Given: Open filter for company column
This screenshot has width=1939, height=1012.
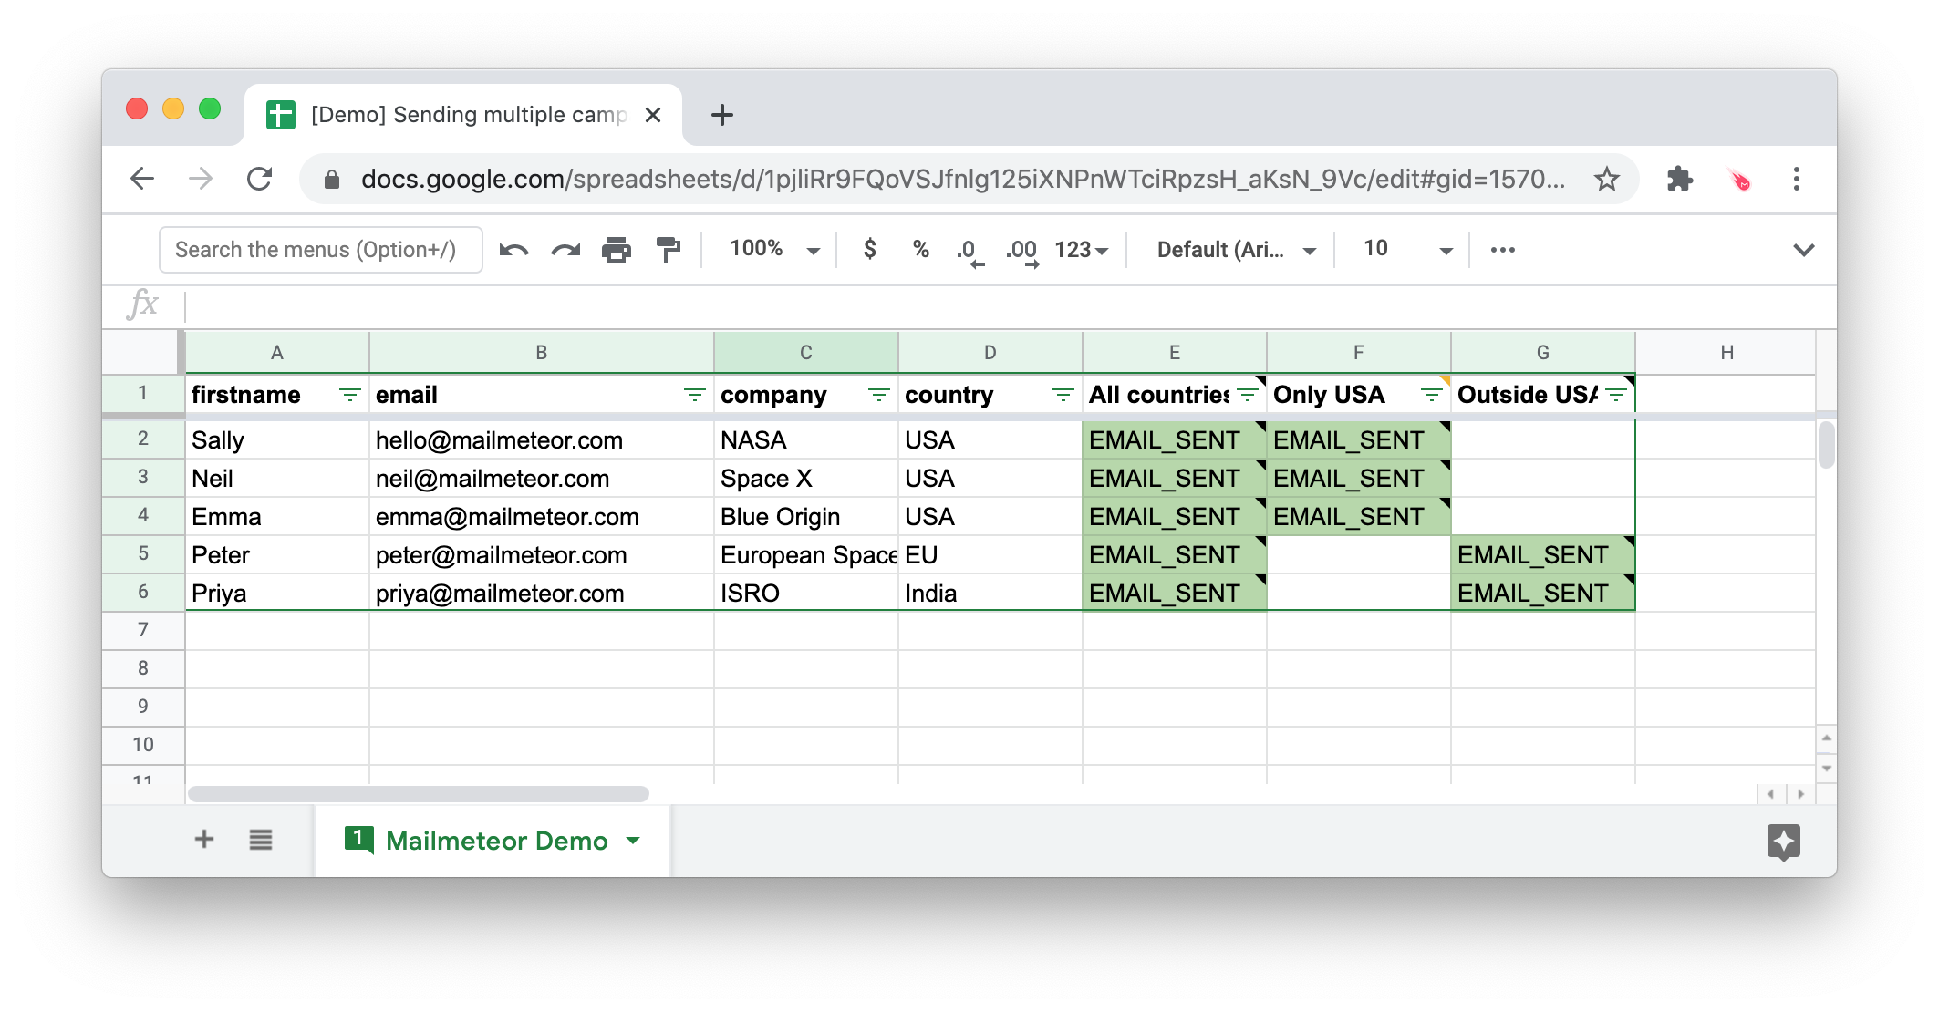Looking at the screenshot, I should click(x=878, y=395).
